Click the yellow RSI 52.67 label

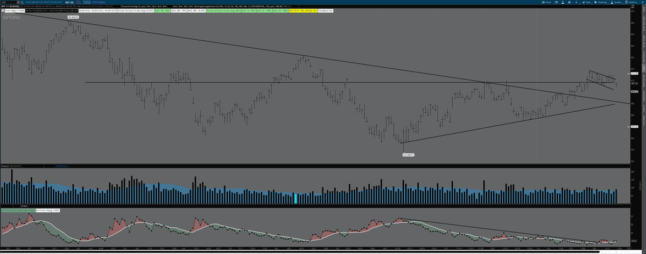[x=303, y=11]
